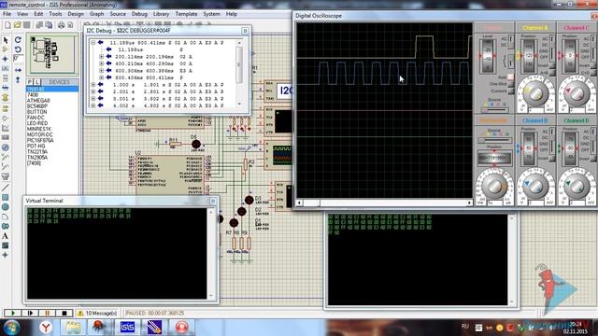
Task: Select the 2D markers mode tool
Action: click(6, 255)
